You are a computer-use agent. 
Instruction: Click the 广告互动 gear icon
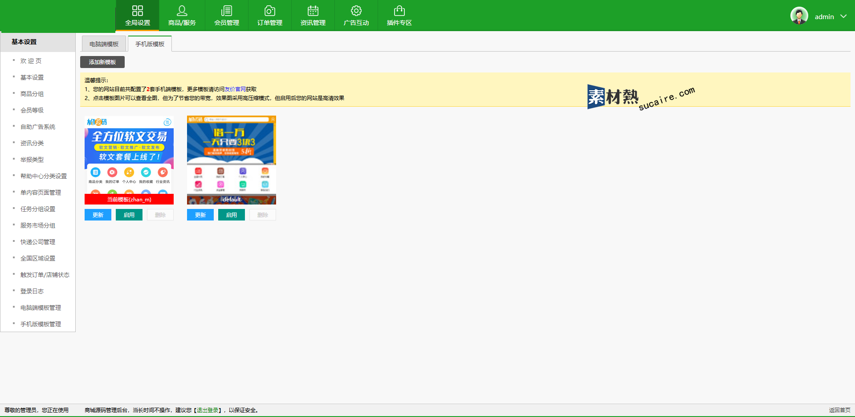[x=356, y=11]
